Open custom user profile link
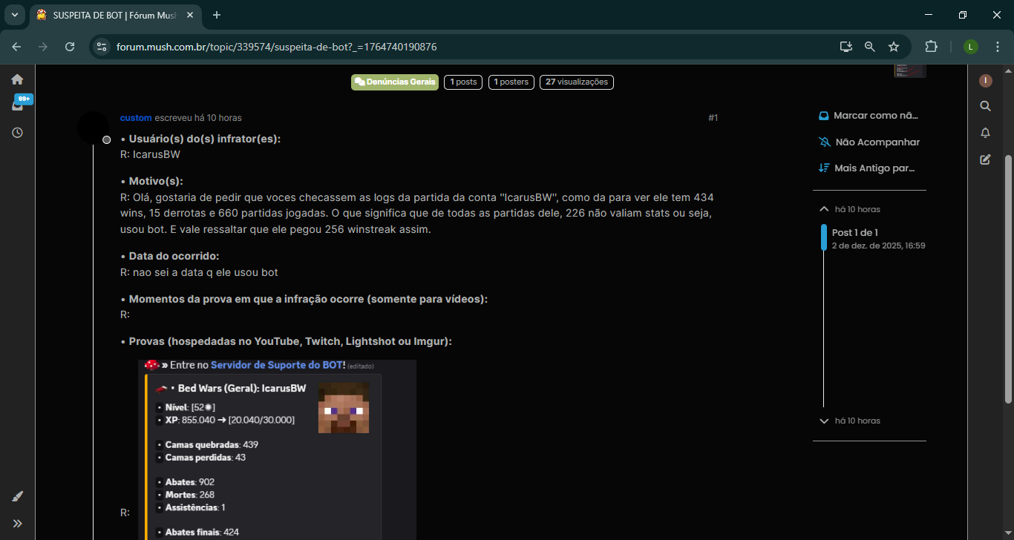Viewport: 1014px width, 540px height. coord(136,118)
